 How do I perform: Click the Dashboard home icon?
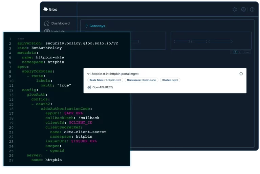click(47, 23)
